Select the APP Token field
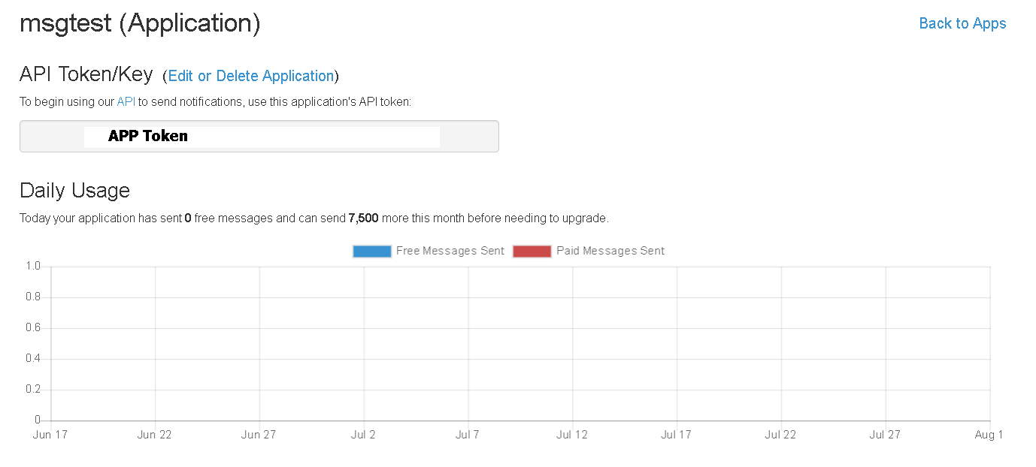Image resolution: width=1036 pixels, height=467 pixels. coord(259,136)
